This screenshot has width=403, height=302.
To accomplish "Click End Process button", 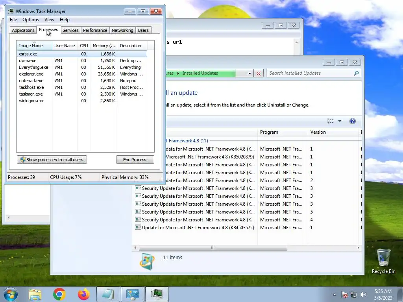I will [135, 160].
